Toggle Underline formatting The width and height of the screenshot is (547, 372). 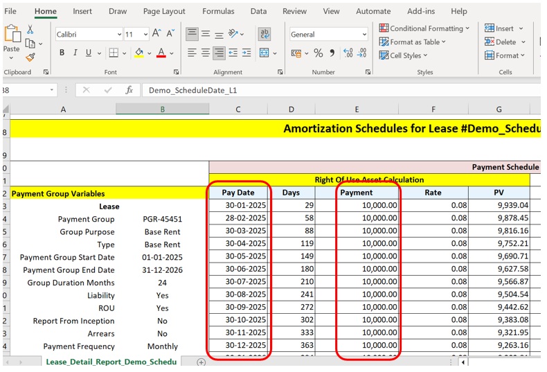pos(89,53)
